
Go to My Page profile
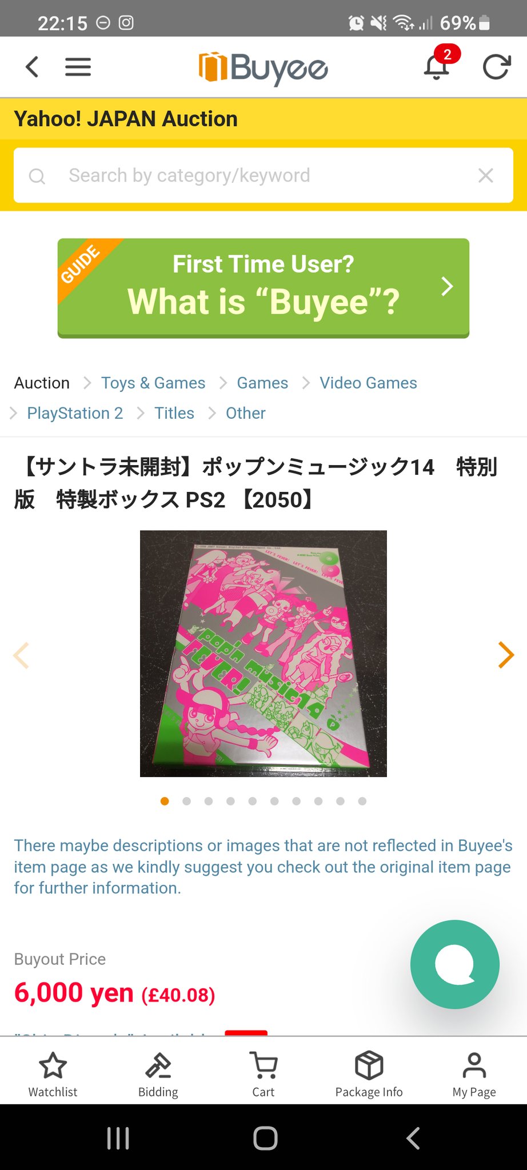pos(474,1075)
